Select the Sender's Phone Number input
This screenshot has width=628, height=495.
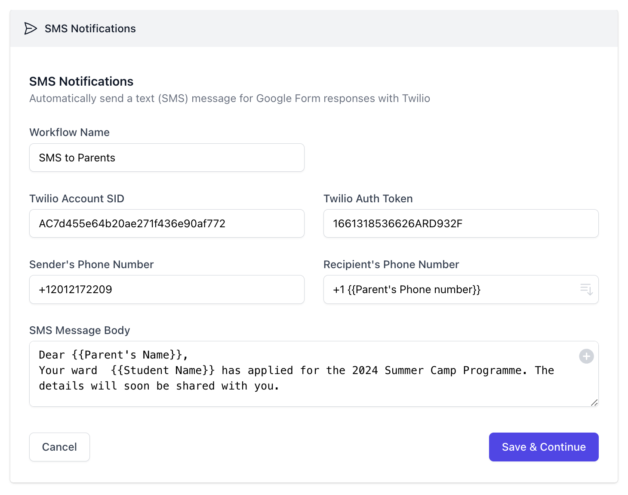[x=166, y=290]
